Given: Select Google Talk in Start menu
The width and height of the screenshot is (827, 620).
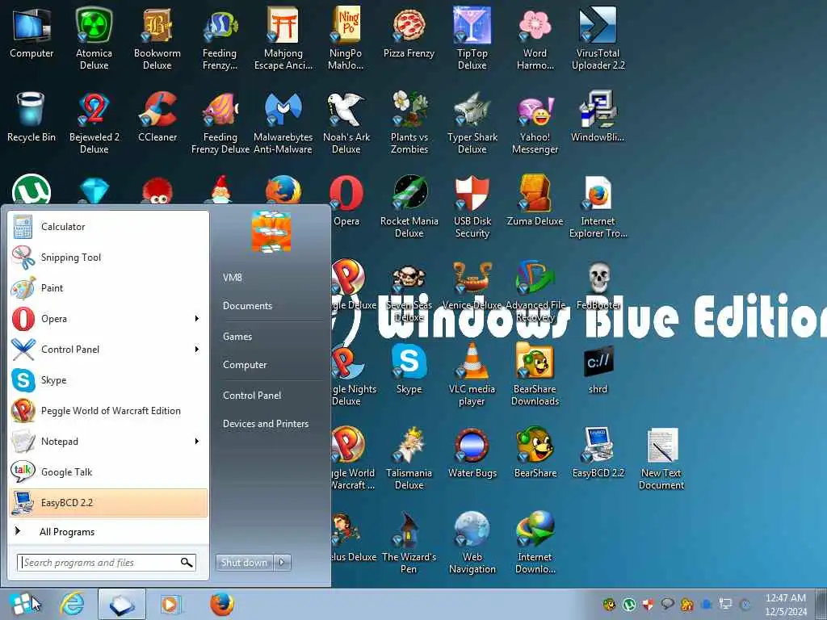Looking at the screenshot, I should (108, 471).
